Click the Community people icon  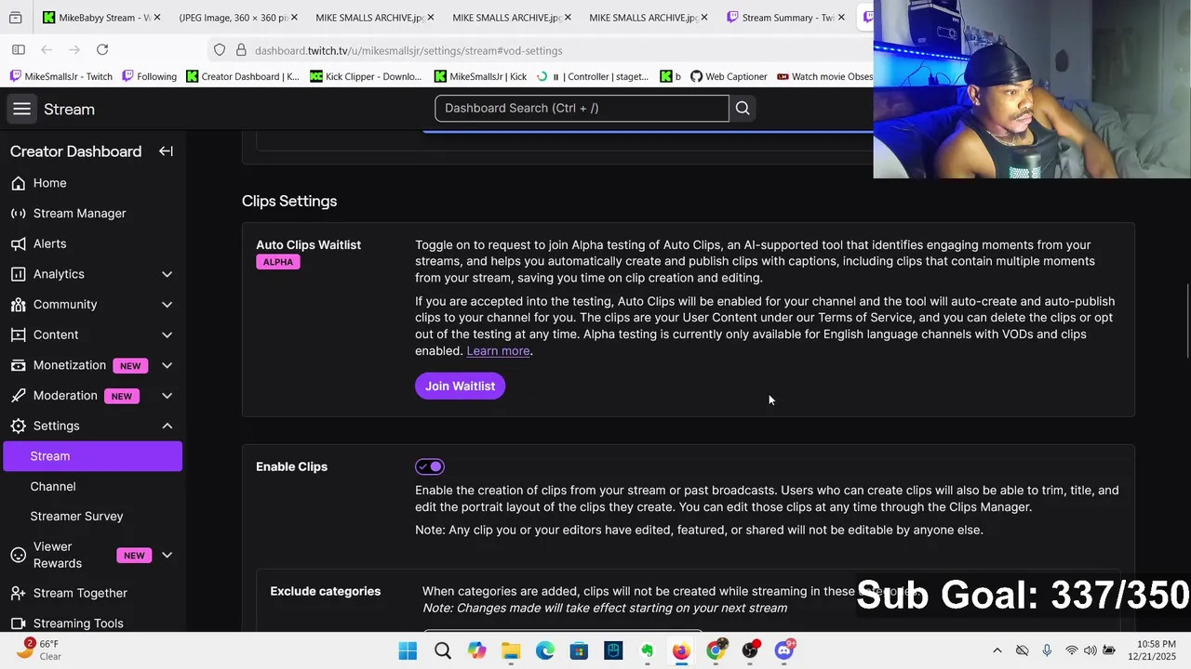[x=18, y=305]
